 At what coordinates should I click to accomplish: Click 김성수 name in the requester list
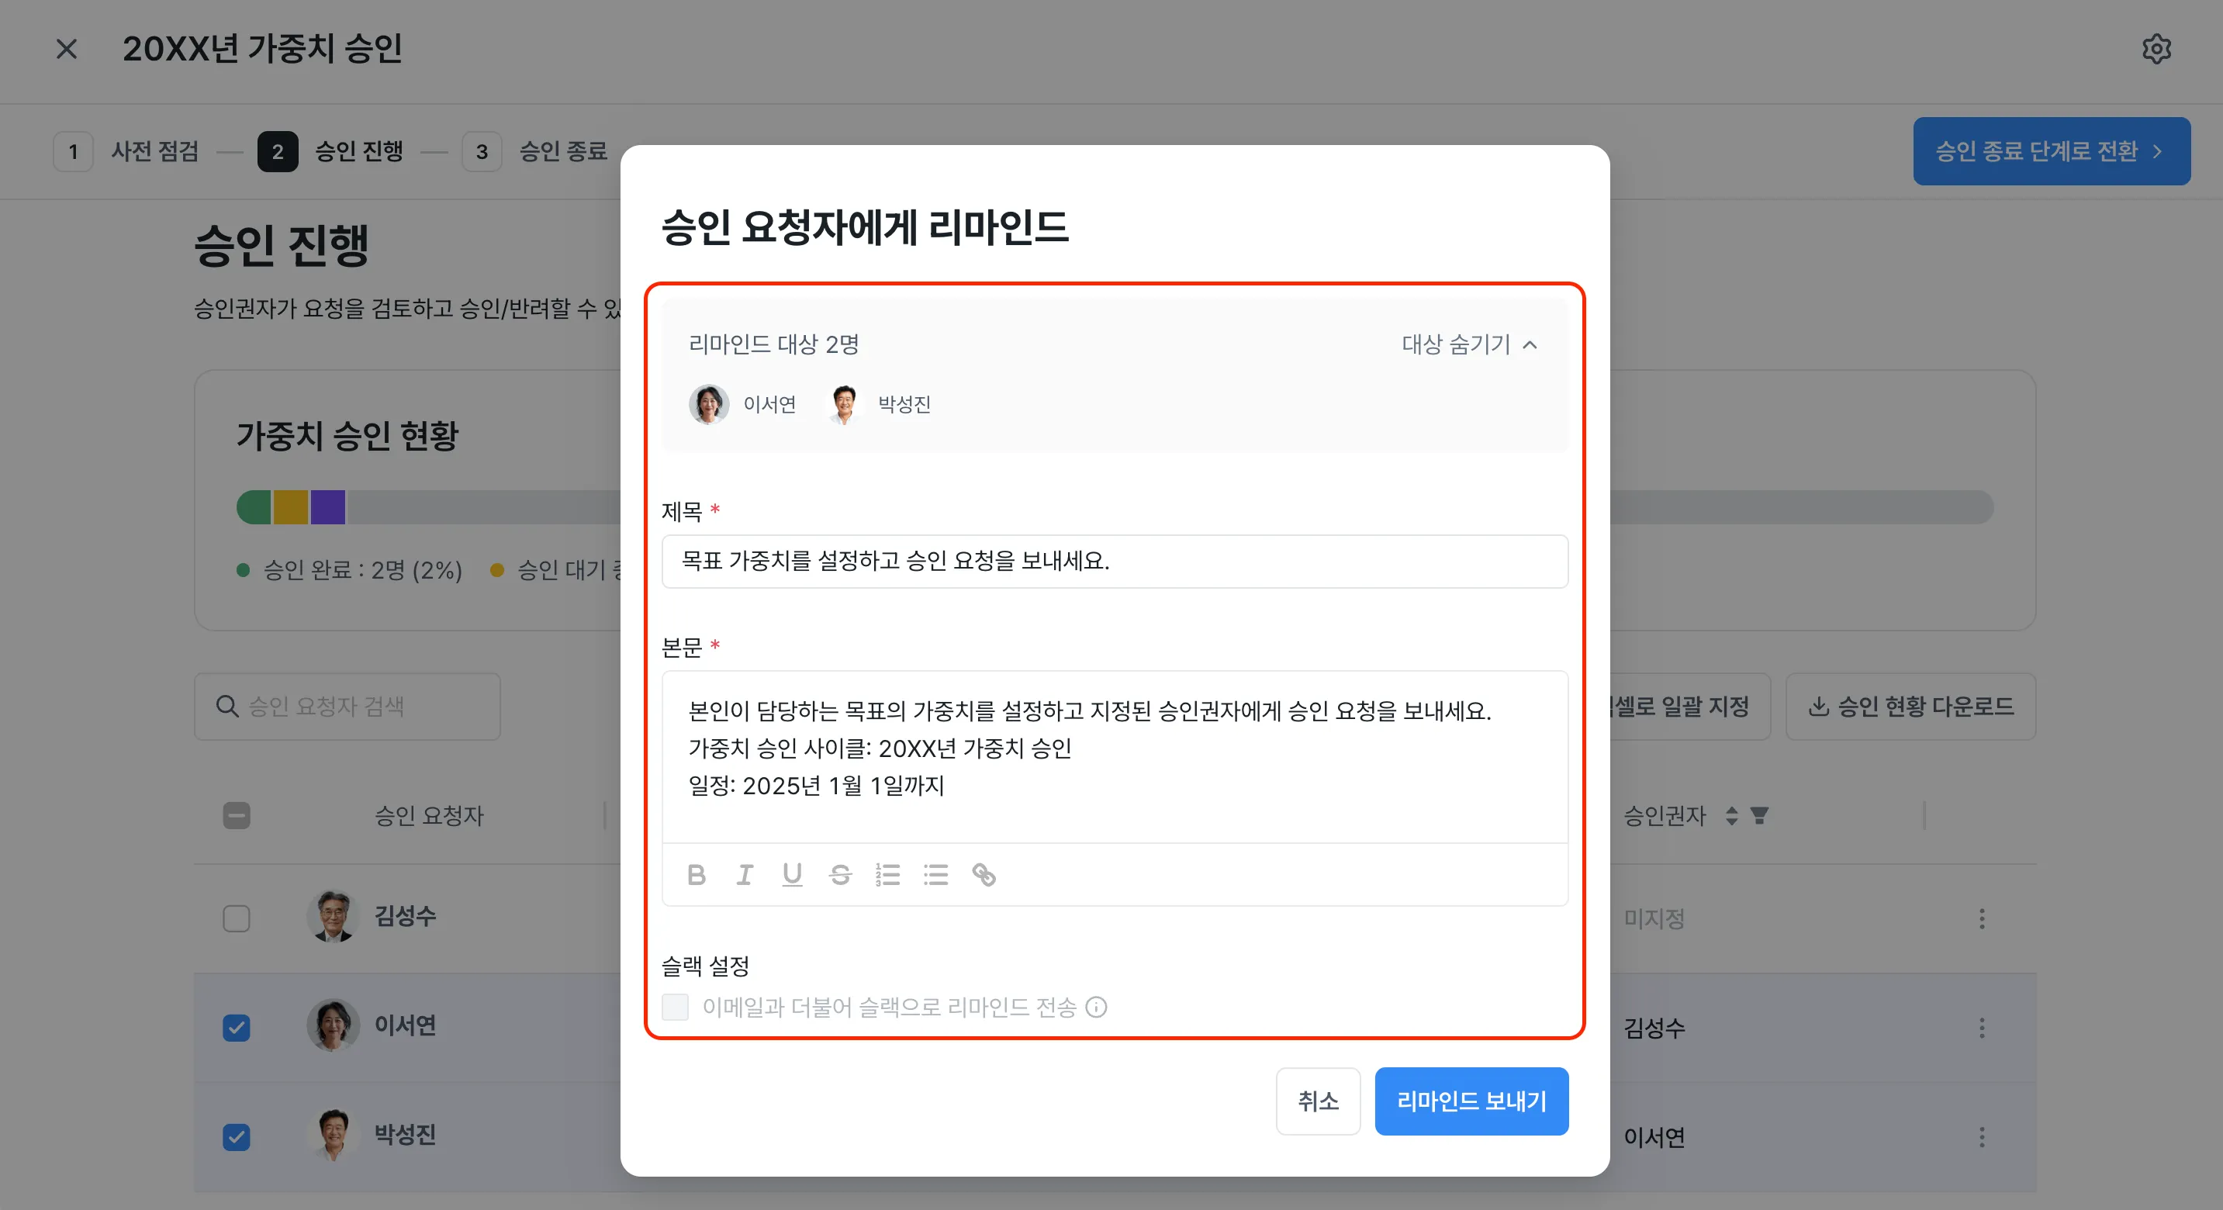click(405, 916)
